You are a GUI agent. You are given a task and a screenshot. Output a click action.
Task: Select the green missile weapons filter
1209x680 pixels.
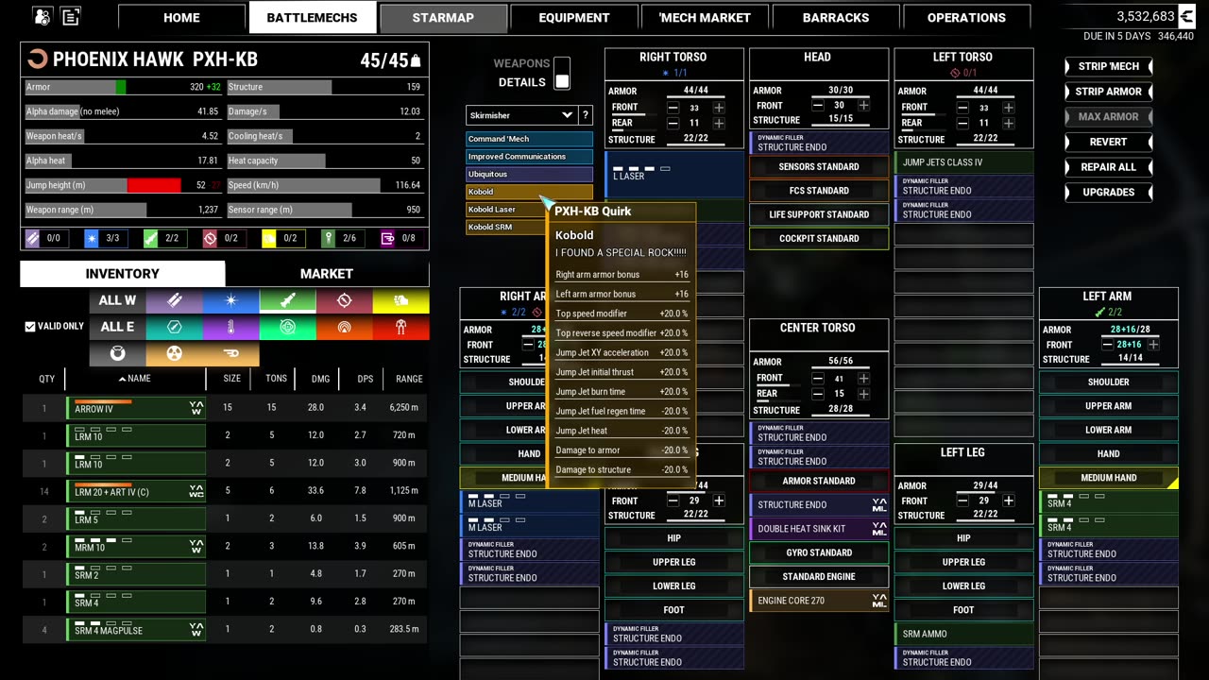point(287,300)
